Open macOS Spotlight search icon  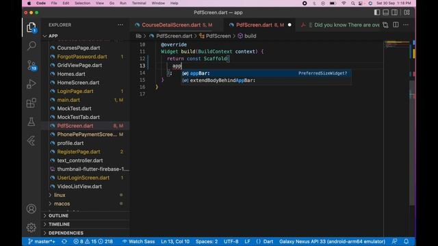click(x=353, y=3)
